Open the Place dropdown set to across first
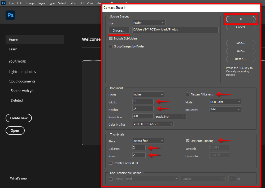Viewport: 265px width, 188px height. click(x=148, y=141)
